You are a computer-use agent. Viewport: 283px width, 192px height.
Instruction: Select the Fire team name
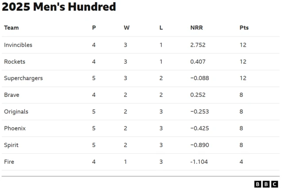(x=9, y=162)
